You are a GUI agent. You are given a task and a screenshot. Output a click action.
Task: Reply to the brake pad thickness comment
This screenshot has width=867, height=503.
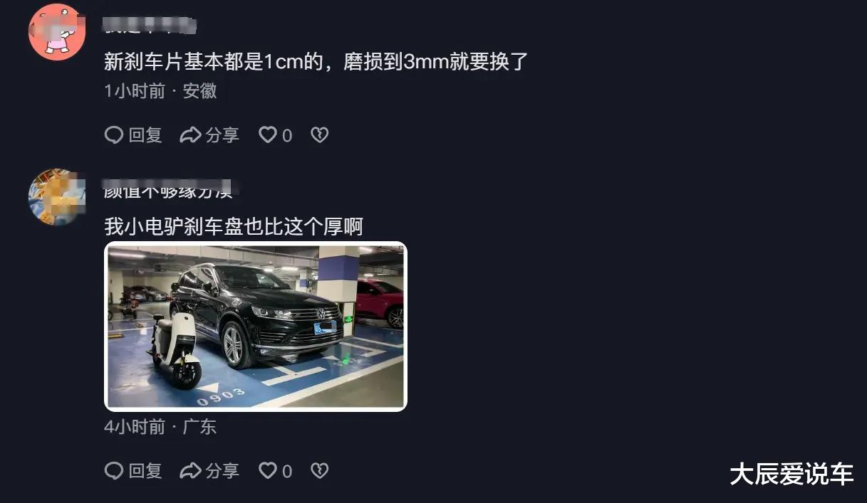click(133, 135)
